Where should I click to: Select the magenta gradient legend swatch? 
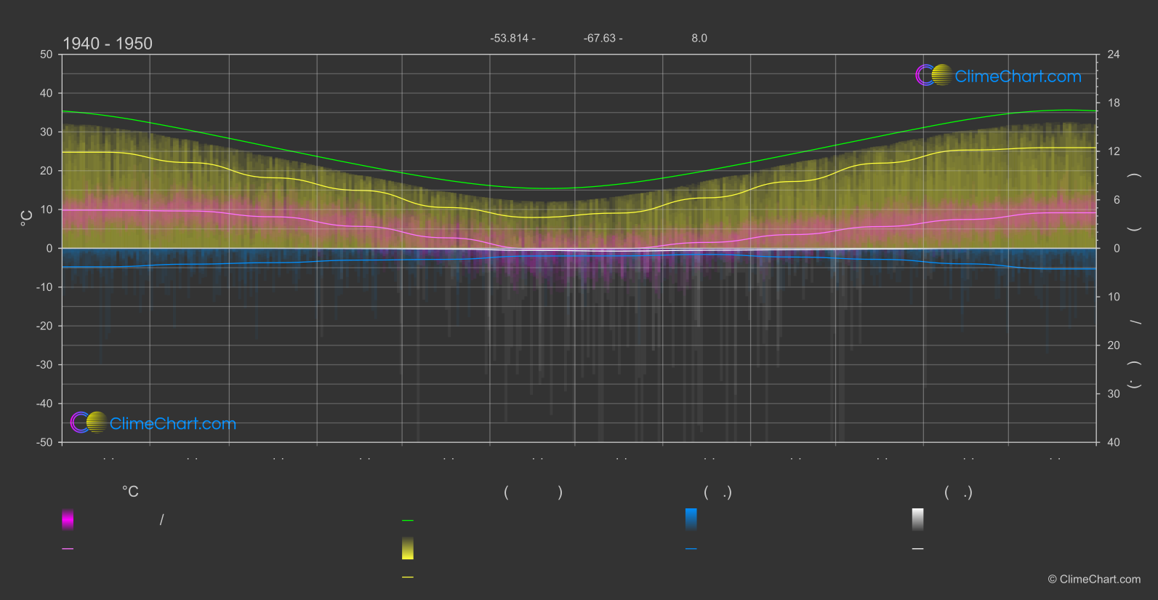tap(68, 519)
